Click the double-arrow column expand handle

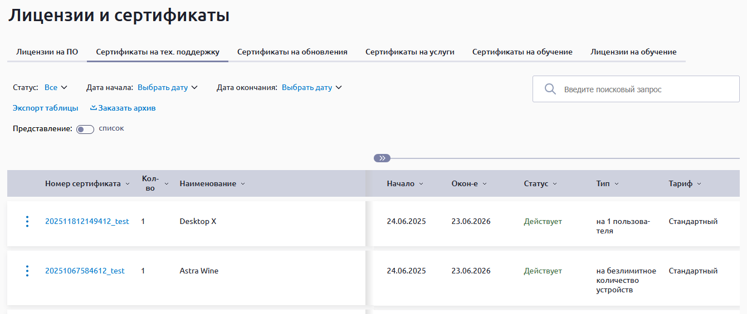pyautogui.click(x=382, y=158)
